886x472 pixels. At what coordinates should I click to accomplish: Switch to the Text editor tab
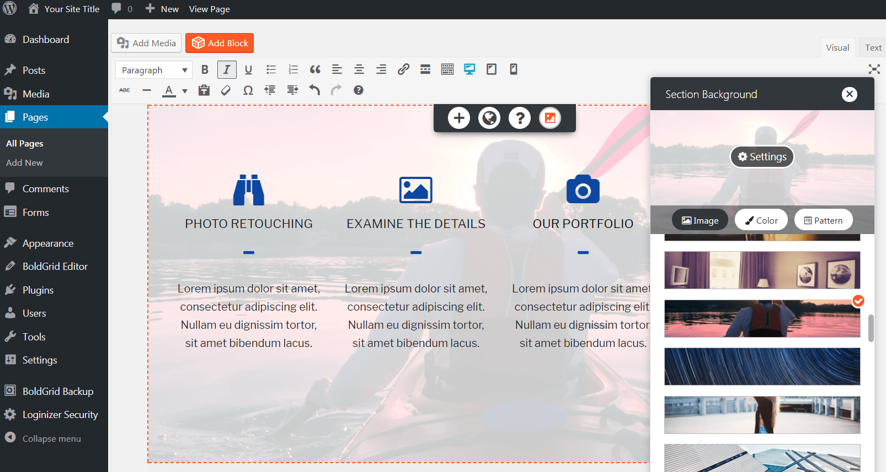pyautogui.click(x=873, y=48)
